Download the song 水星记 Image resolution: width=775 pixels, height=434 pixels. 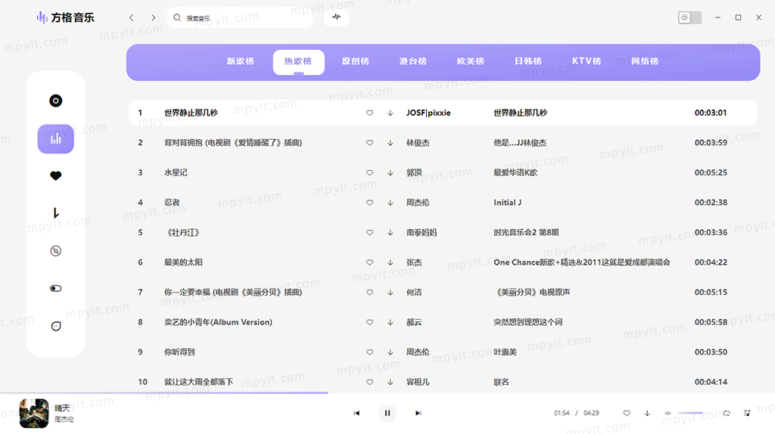[x=391, y=173]
